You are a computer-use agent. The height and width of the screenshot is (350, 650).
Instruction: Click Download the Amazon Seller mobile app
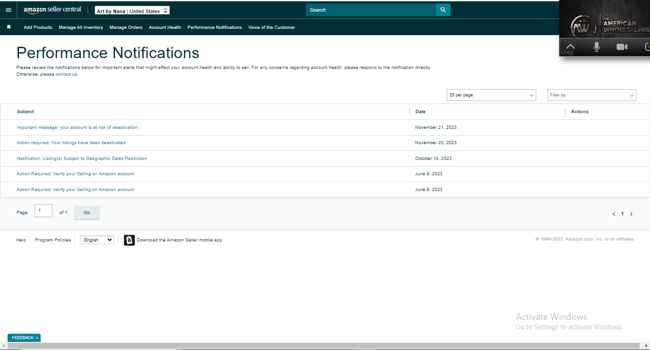tap(180, 240)
